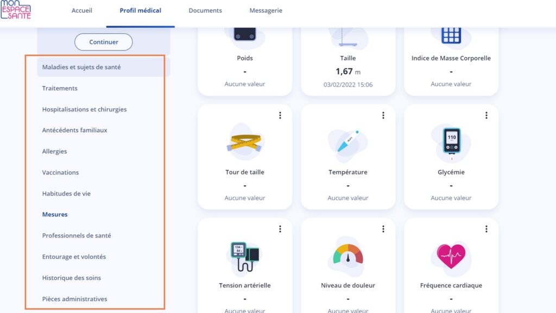This screenshot has height=313, width=556.
Task: Click the Continuer button
Action: 104,42
